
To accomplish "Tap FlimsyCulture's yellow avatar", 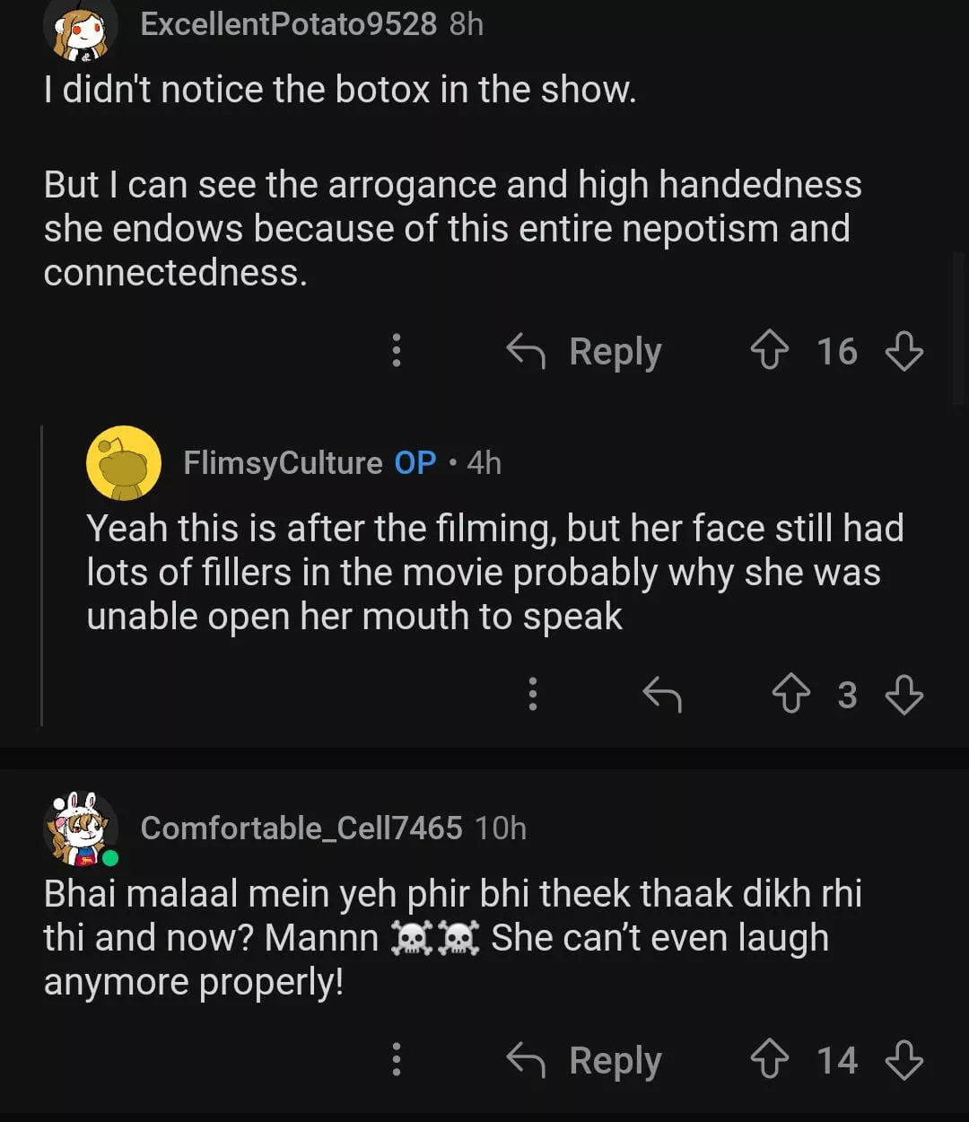I will [123, 463].
